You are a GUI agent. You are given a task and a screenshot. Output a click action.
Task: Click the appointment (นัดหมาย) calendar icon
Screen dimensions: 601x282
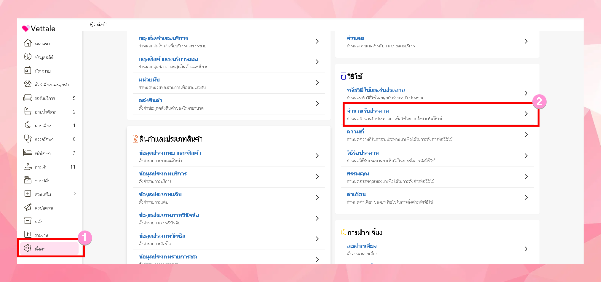(28, 70)
